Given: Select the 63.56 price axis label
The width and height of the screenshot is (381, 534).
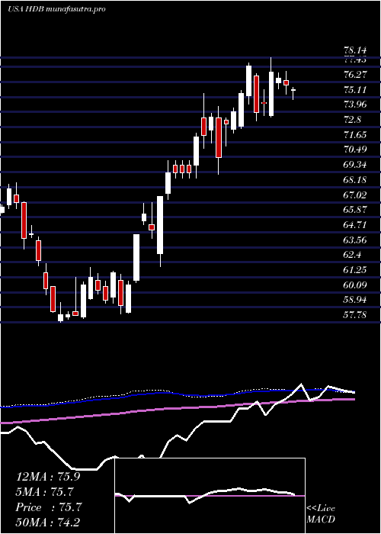Looking at the screenshot, I should [x=356, y=240].
